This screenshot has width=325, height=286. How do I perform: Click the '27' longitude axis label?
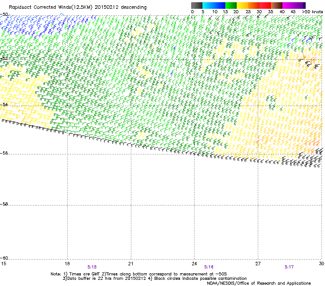pos(258,264)
